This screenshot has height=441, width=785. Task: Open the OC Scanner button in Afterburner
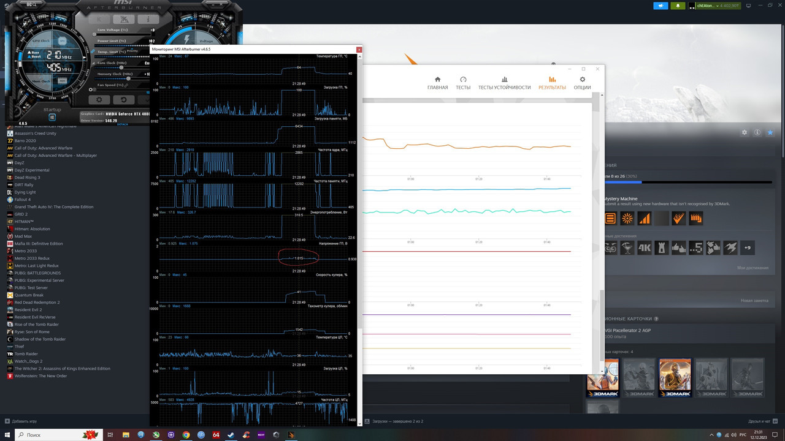32,4
